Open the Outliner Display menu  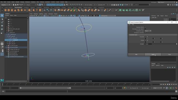(7, 16)
